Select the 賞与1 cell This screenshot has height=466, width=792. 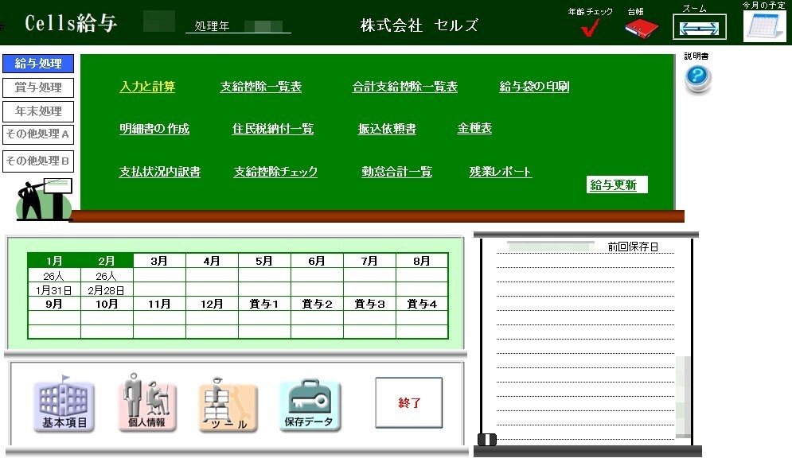coord(264,304)
